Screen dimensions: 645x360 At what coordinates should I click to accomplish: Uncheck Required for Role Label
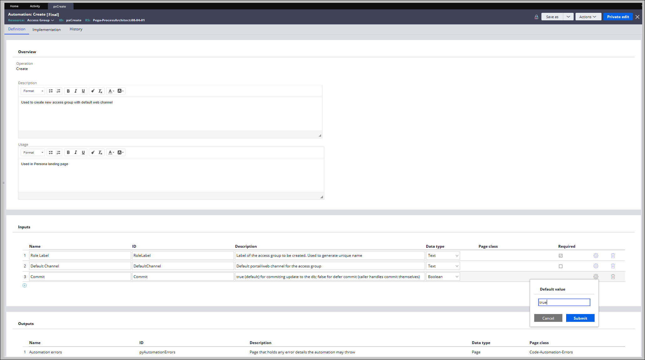pyautogui.click(x=561, y=256)
